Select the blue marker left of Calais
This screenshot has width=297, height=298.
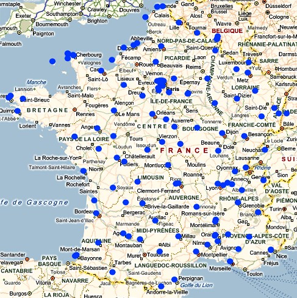[x=145, y=17]
